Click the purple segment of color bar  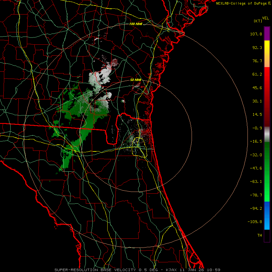coord(267,34)
